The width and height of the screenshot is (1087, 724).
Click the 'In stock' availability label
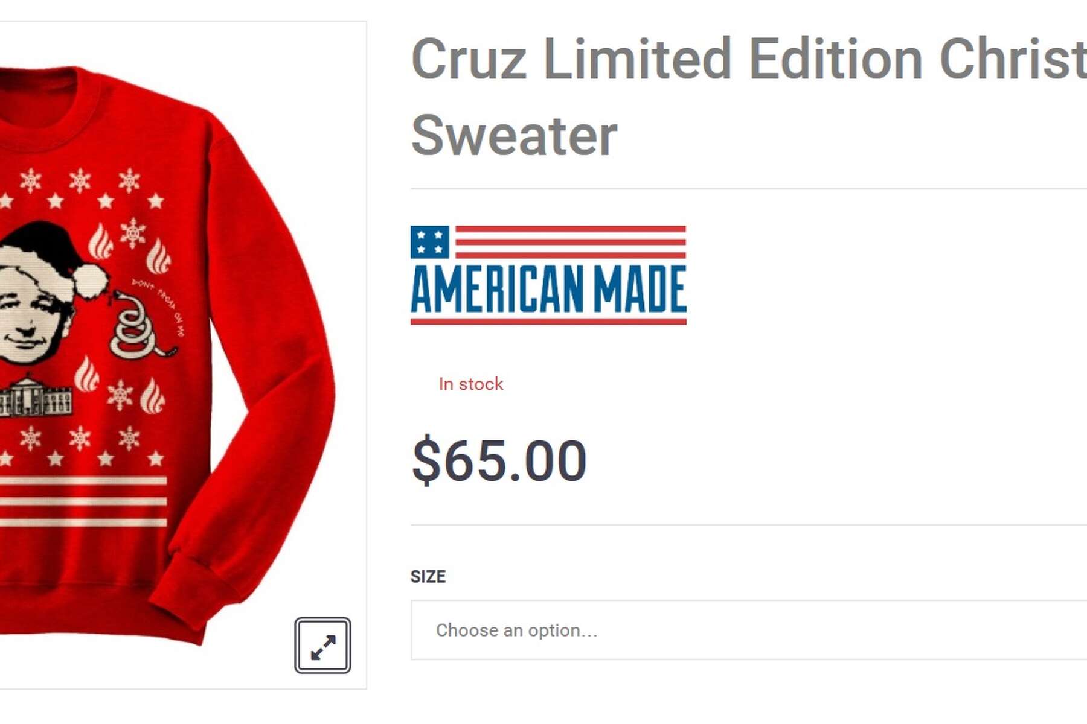471,384
